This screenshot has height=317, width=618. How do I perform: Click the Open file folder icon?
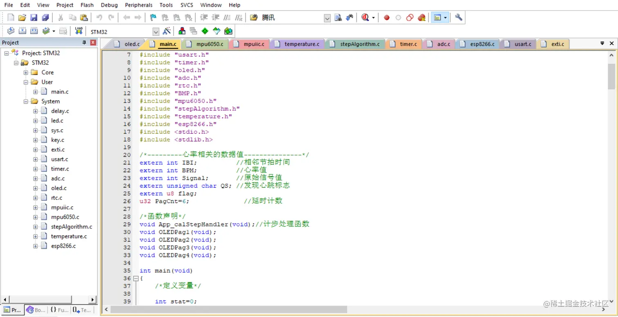(x=22, y=18)
